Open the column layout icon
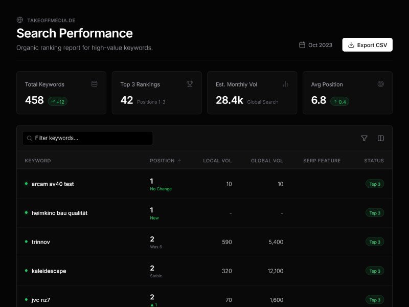Viewport: 409px width, 307px height. coord(380,138)
